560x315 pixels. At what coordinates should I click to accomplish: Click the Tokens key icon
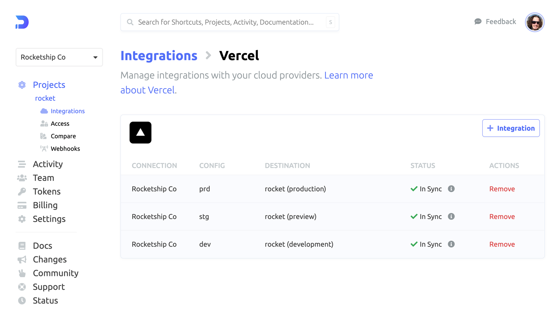22,192
